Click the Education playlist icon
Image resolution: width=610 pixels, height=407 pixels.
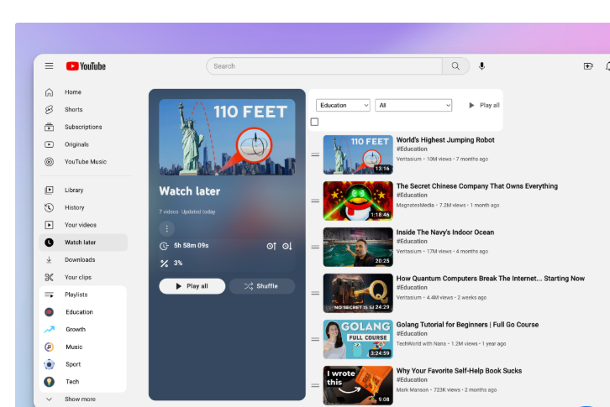(x=49, y=312)
